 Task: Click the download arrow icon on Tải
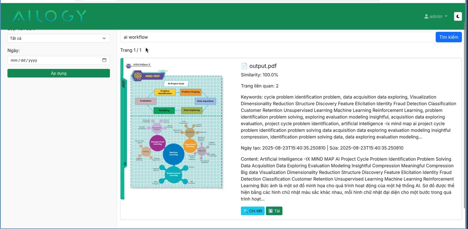coord(271,211)
